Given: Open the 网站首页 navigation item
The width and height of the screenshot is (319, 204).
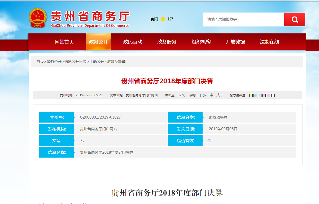Looking at the screenshot, I should tap(64, 42).
